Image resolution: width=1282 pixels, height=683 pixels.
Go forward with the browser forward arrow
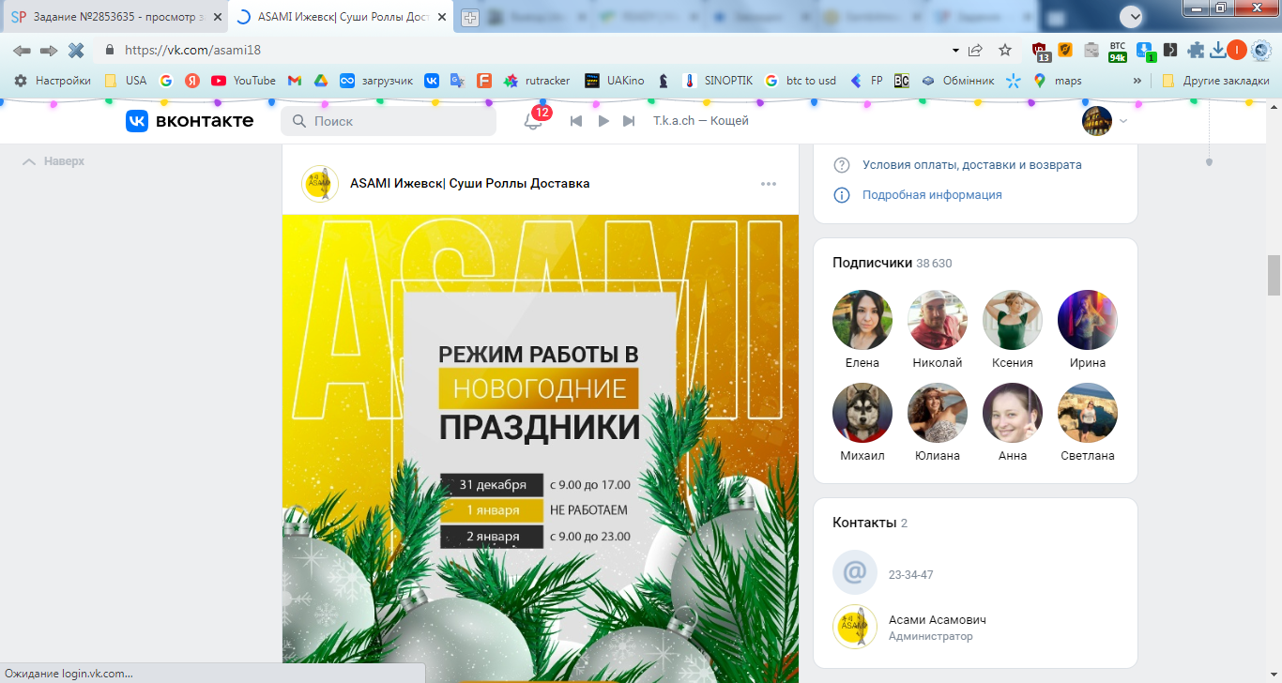(49, 50)
